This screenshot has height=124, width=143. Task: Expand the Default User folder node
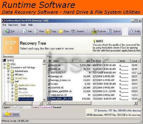8,78
